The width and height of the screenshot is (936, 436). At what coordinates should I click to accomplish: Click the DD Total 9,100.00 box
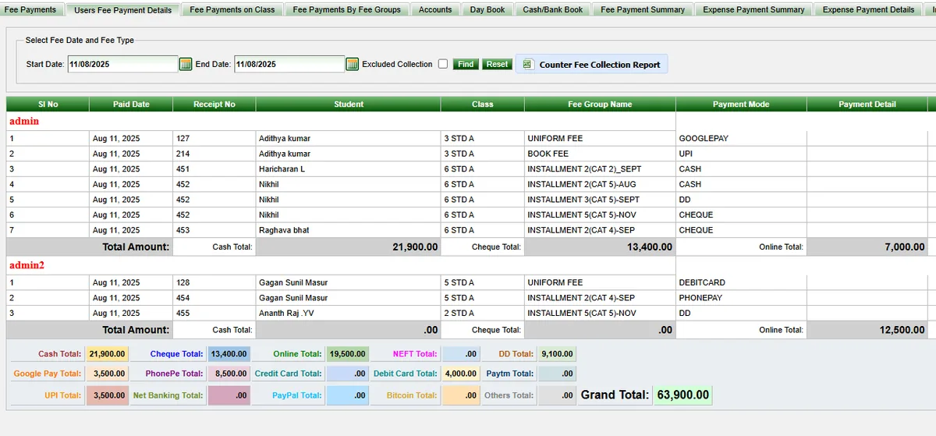[555, 354]
